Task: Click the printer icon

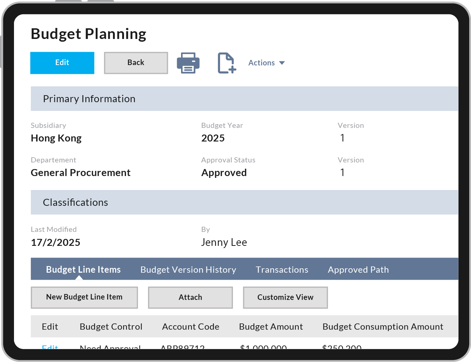Action: [x=188, y=63]
